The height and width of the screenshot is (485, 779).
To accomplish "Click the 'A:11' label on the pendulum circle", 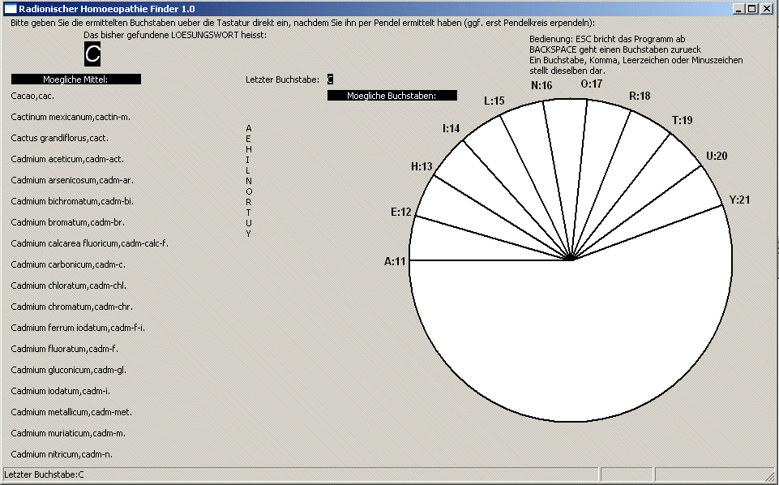I will tap(396, 261).
